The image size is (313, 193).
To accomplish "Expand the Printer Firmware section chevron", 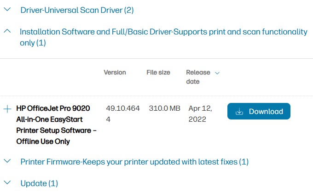I will [7, 161].
